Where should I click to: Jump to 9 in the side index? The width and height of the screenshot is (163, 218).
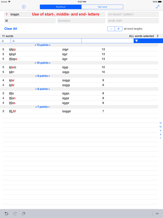pos(160,131)
